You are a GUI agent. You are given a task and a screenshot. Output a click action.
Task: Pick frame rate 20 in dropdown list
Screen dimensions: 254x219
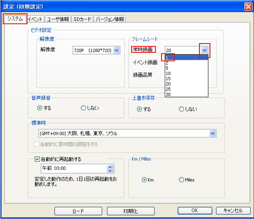pyautogui.click(x=187, y=84)
